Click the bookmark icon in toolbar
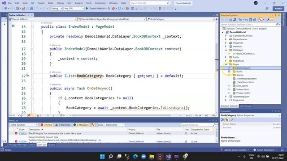The height and width of the screenshot is (161, 287). (x=160, y=8)
